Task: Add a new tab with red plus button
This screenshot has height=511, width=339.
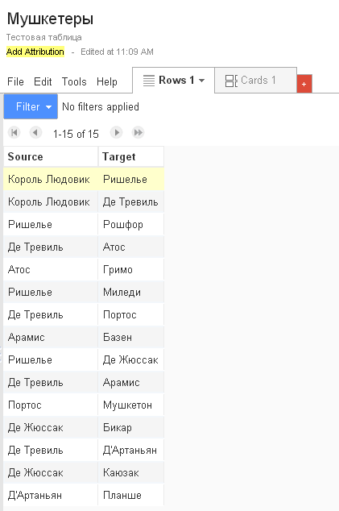Action: (304, 84)
